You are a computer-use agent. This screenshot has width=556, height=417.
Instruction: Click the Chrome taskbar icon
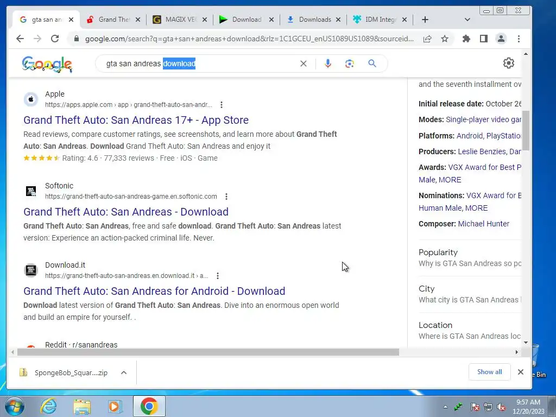pos(149,406)
